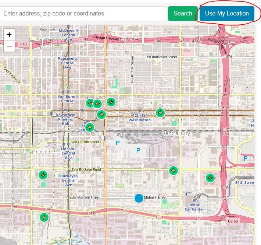Select charging marker right of Downtown Phoenix Hub
The width and height of the screenshot is (261, 245).
pyautogui.click(x=101, y=115)
